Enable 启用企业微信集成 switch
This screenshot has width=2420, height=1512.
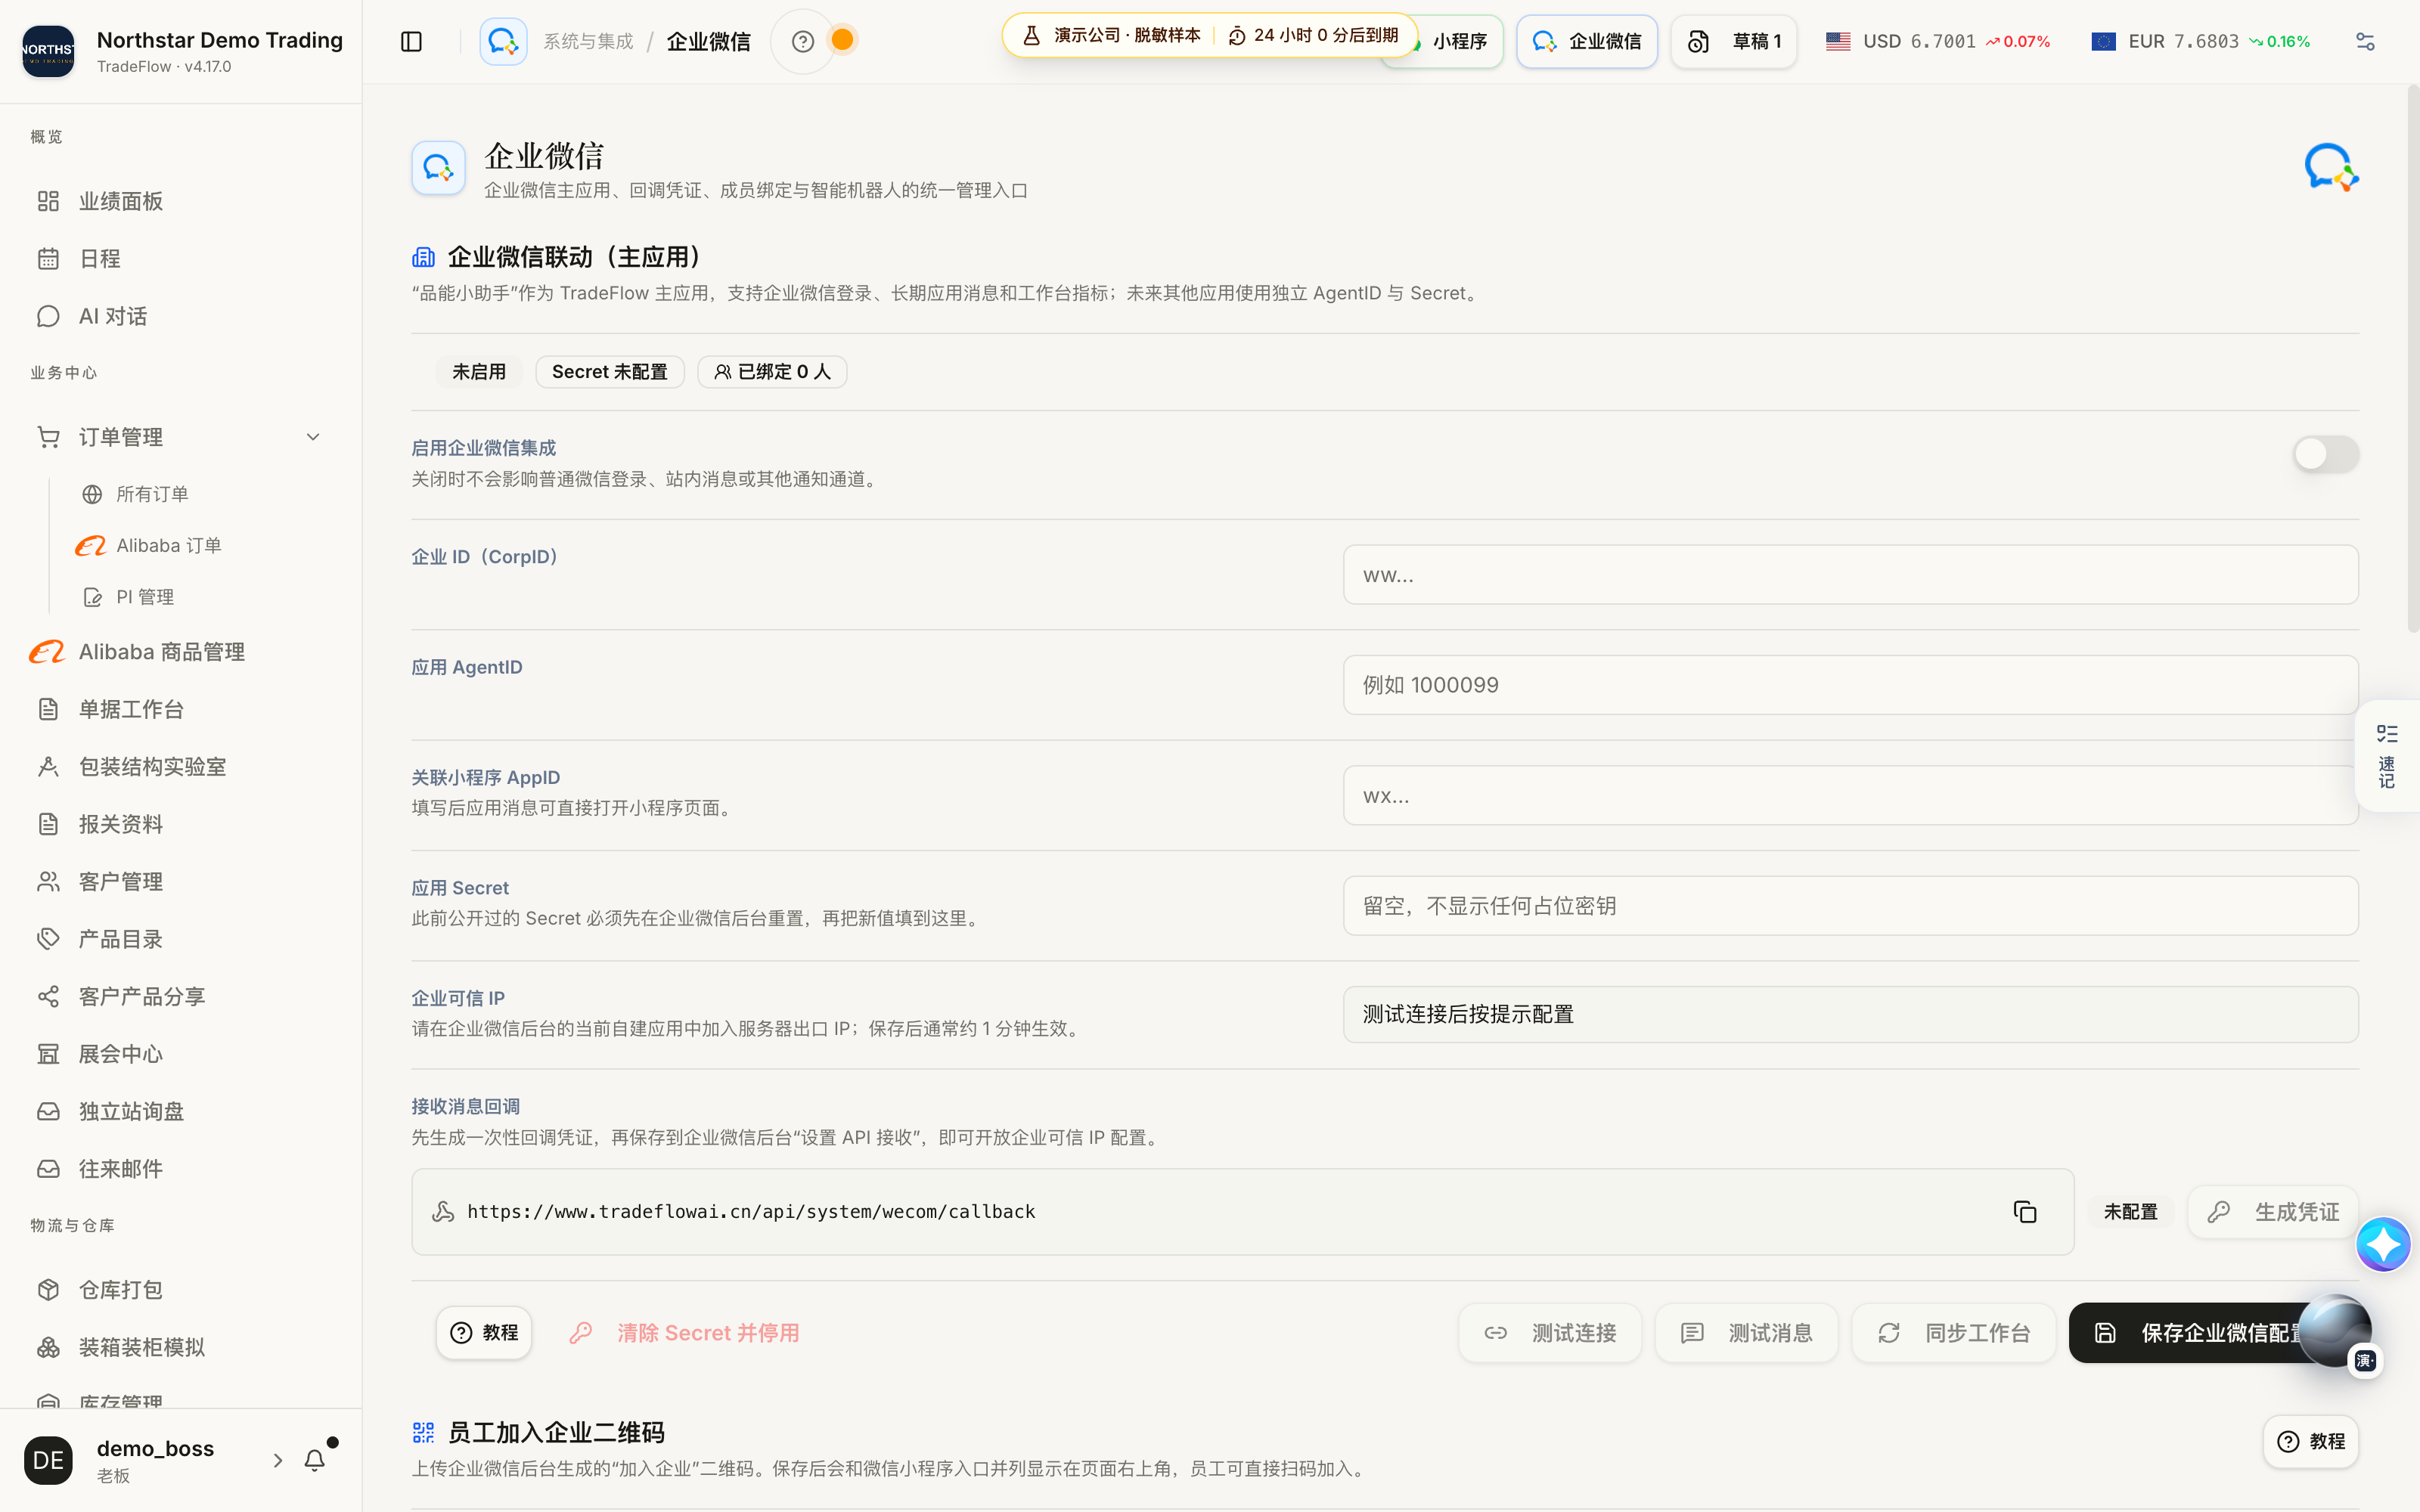click(x=2326, y=454)
